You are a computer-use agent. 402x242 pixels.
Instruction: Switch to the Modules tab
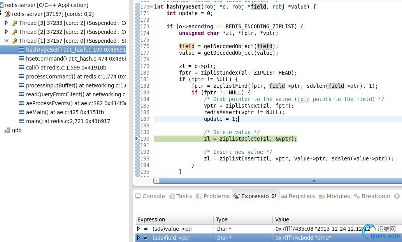pos(334,196)
